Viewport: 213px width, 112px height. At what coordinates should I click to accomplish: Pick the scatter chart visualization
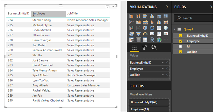click(138, 28)
